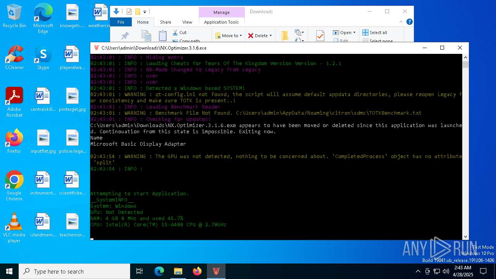Open the Recycle Bin desktop icon
Screen dimensions: 496x279
coord(14,16)
